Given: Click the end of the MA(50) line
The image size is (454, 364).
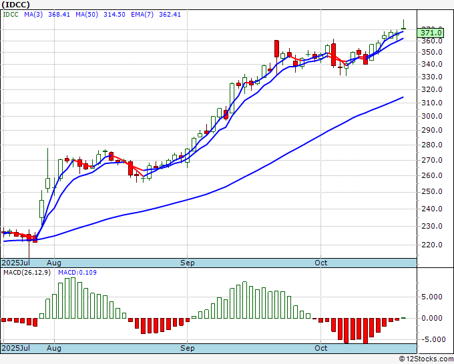Looking at the screenshot, I should coord(403,97).
